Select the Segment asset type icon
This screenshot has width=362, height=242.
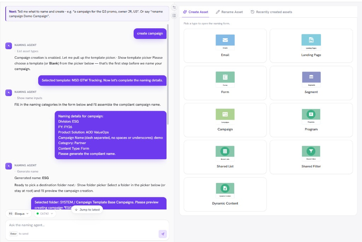(x=311, y=79)
